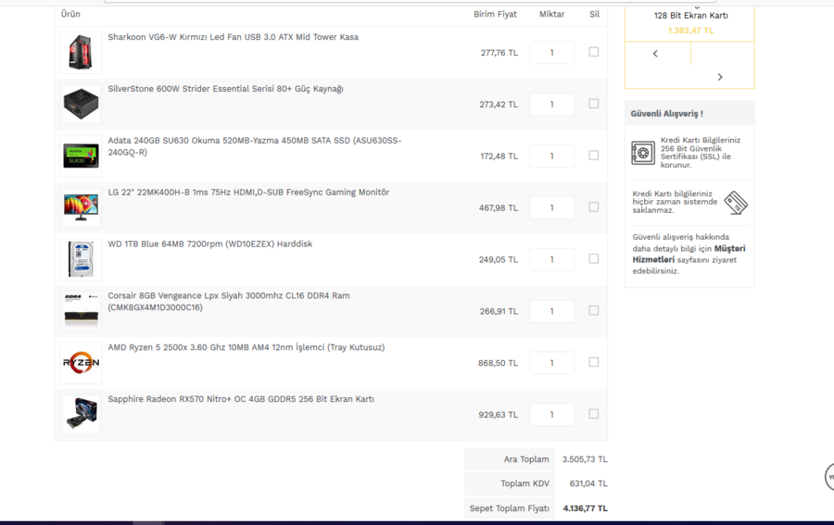The width and height of the screenshot is (834, 525).
Task: Open the Sharkoon VG6-W case product image
Action: click(81, 52)
